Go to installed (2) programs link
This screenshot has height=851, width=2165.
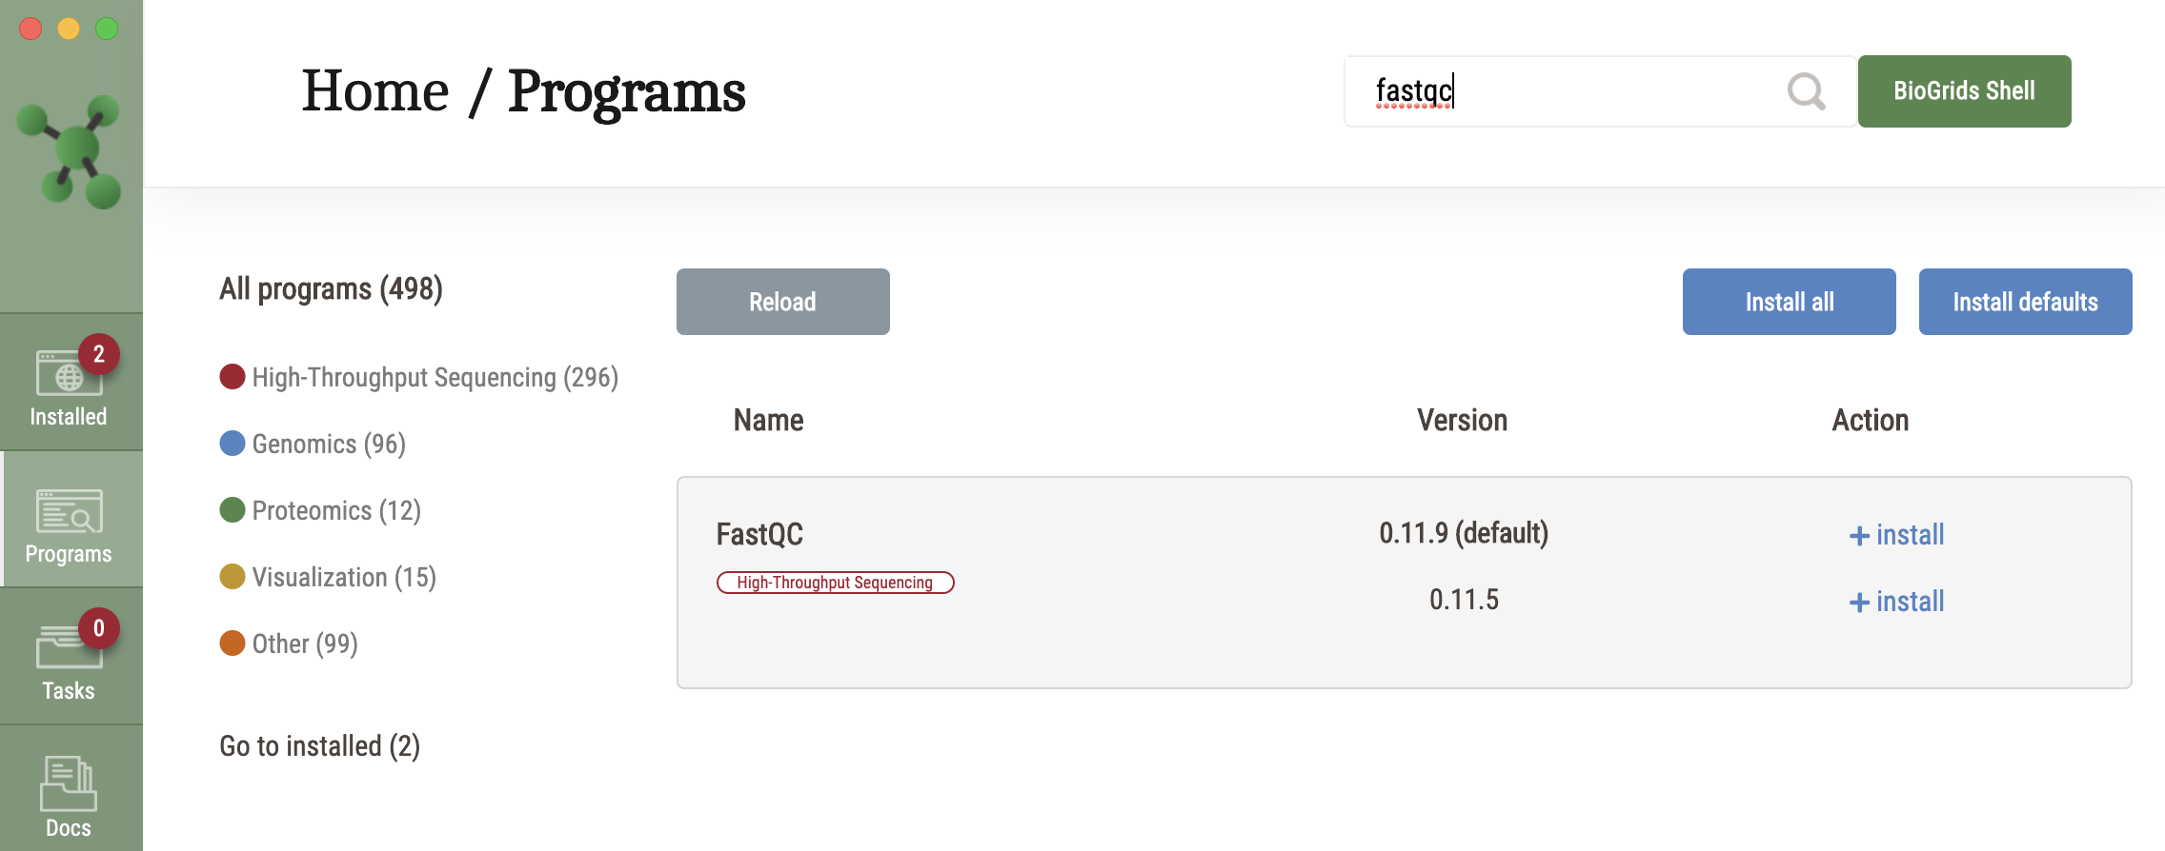click(x=319, y=746)
